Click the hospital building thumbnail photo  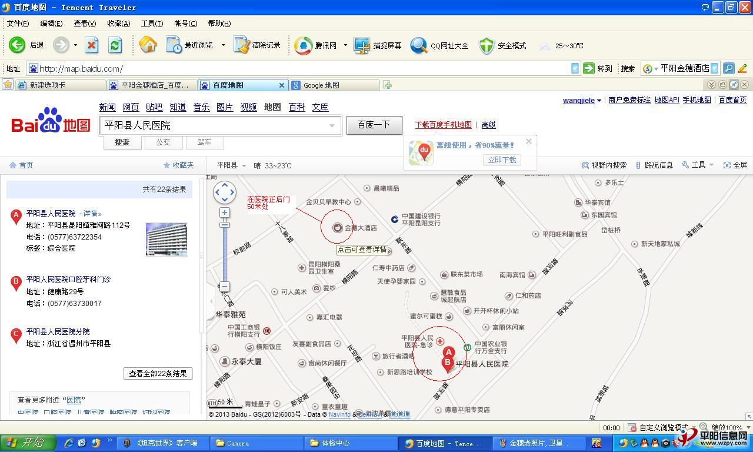tap(166, 239)
